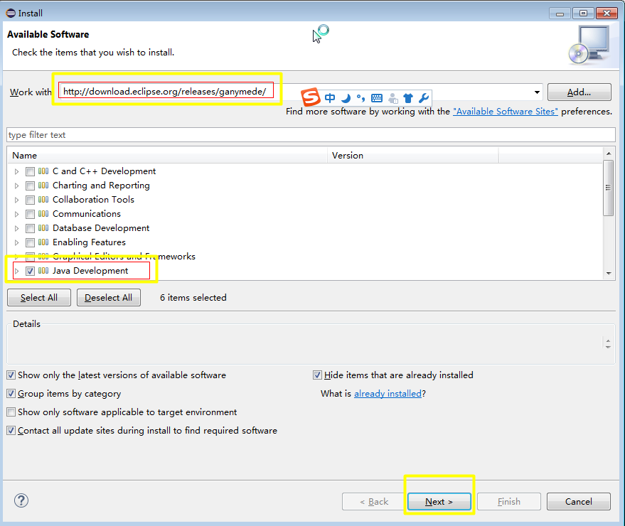The height and width of the screenshot is (526, 625).
Task: Check the Charting and Reporting checkbox
Action: [x=30, y=186]
